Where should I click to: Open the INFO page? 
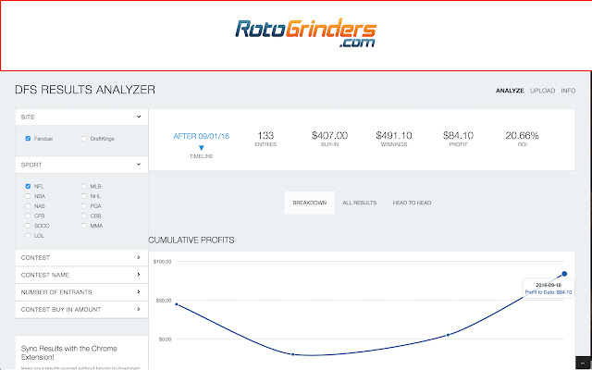coord(568,91)
